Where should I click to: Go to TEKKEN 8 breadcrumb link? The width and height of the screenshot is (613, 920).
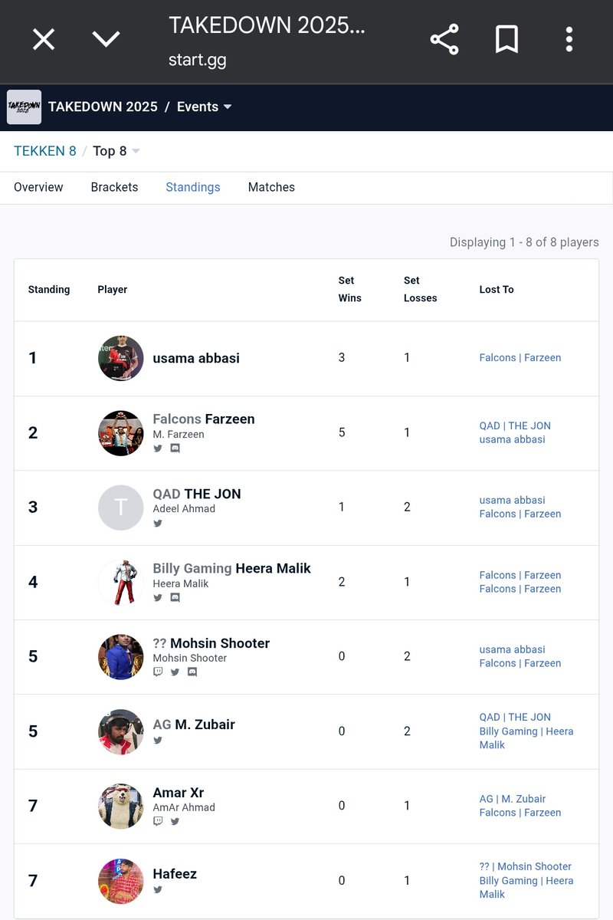pos(45,151)
